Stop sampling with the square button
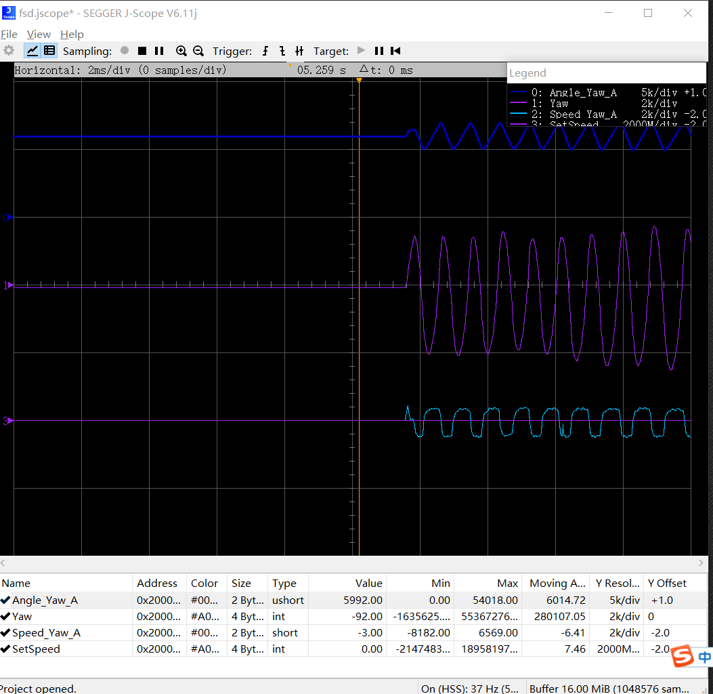The height and width of the screenshot is (694, 713). [142, 51]
